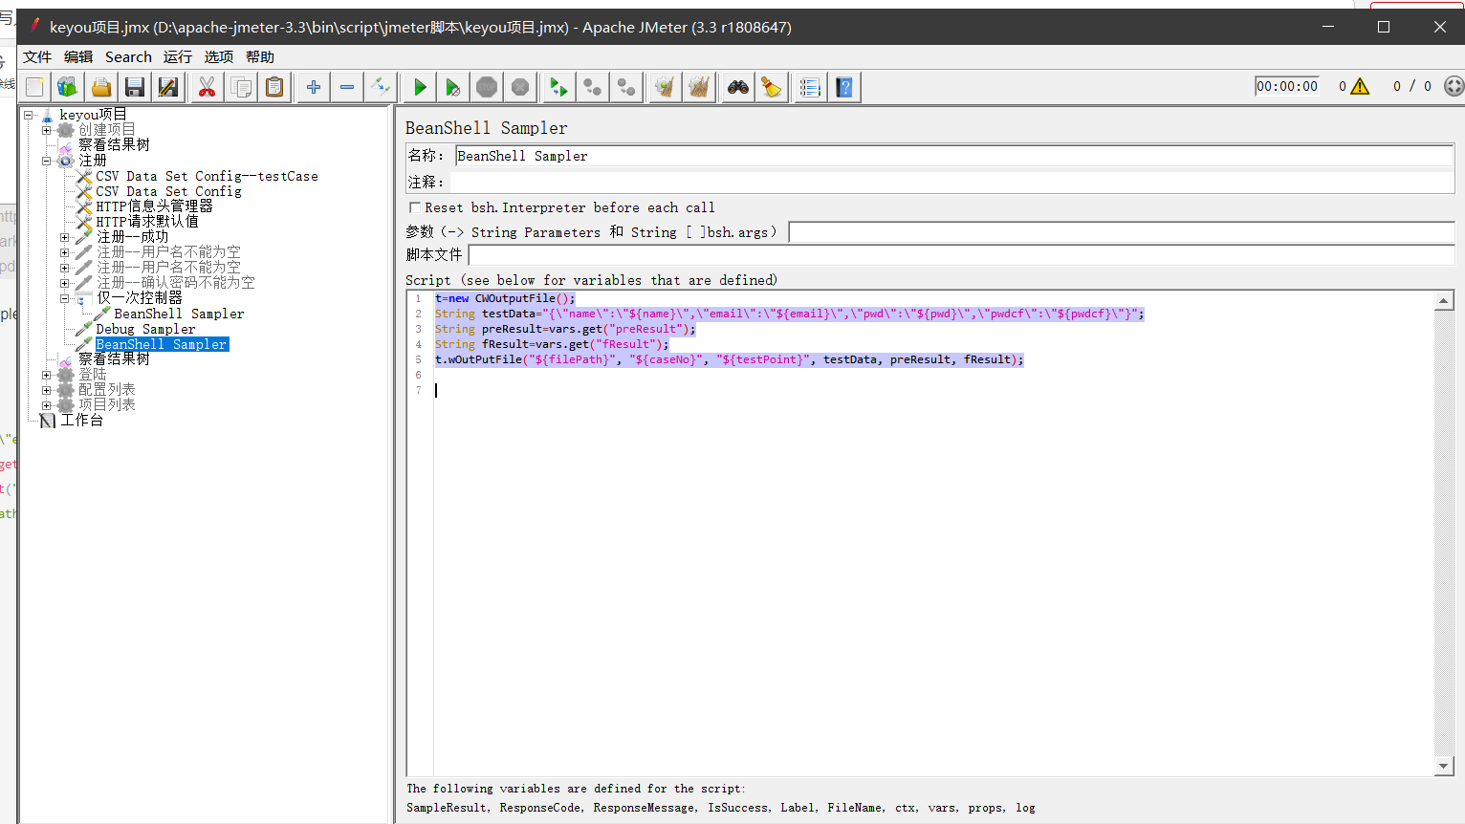Expand the 登陆 tree node
This screenshot has width=1465, height=824.
(x=45, y=374)
